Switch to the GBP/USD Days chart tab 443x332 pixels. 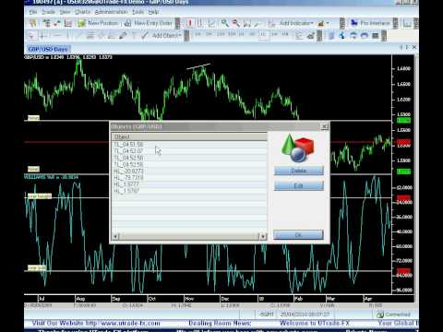(47, 49)
